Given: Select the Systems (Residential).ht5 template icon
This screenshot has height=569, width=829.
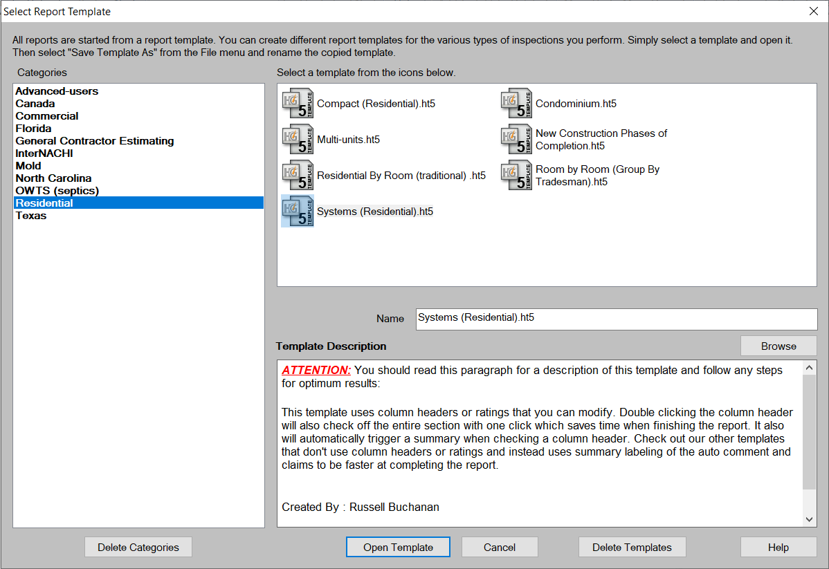Looking at the screenshot, I should [297, 211].
